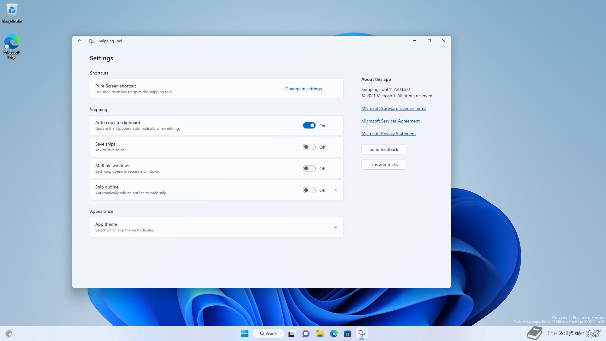Open the Recycle Bin desktop icon
Image resolution: width=606 pixels, height=341 pixels.
tap(12, 13)
